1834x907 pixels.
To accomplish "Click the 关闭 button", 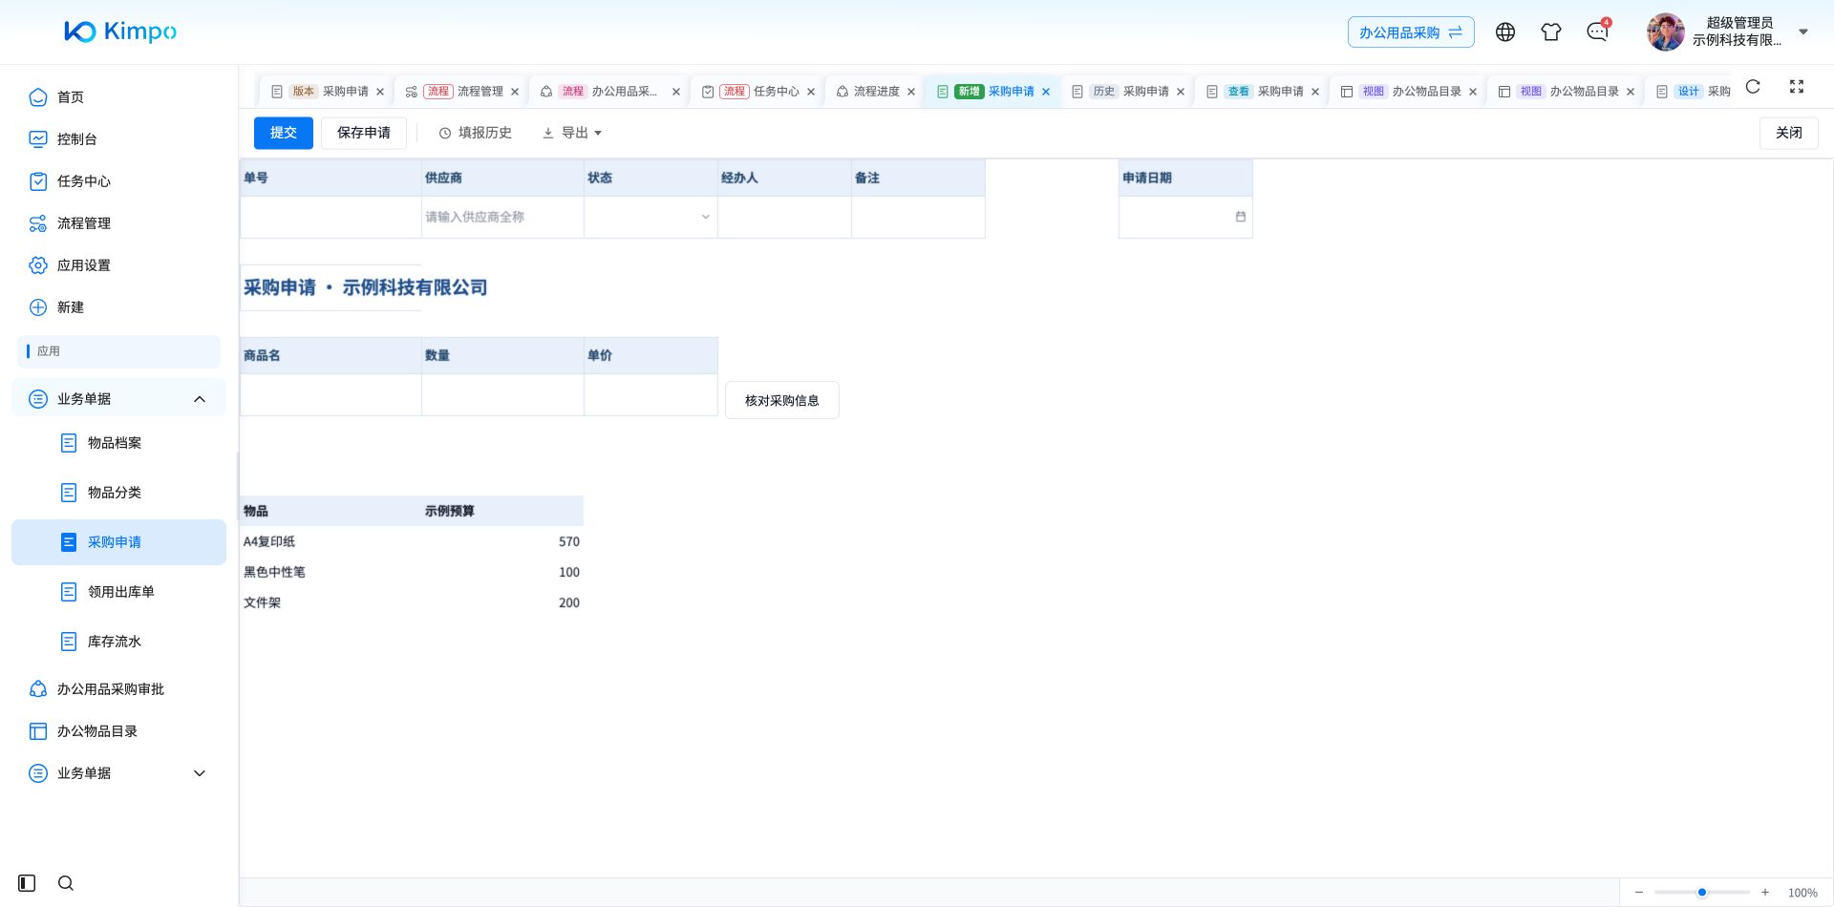I will click(1789, 133).
